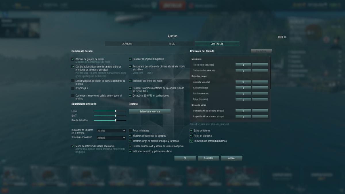Enable Rotar minimapa checkbox
The width and height of the screenshot is (345, 194).
pos(131,130)
